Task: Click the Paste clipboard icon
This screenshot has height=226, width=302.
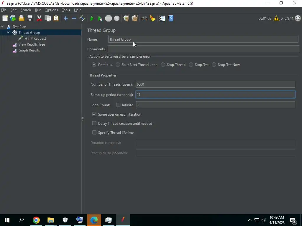Action: [56, 18]
